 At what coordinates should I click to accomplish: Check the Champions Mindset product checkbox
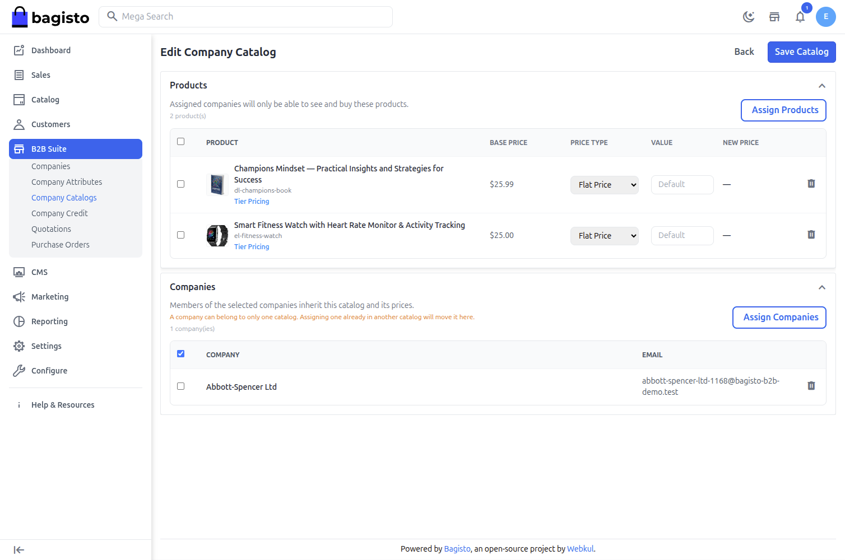[180, 184]
